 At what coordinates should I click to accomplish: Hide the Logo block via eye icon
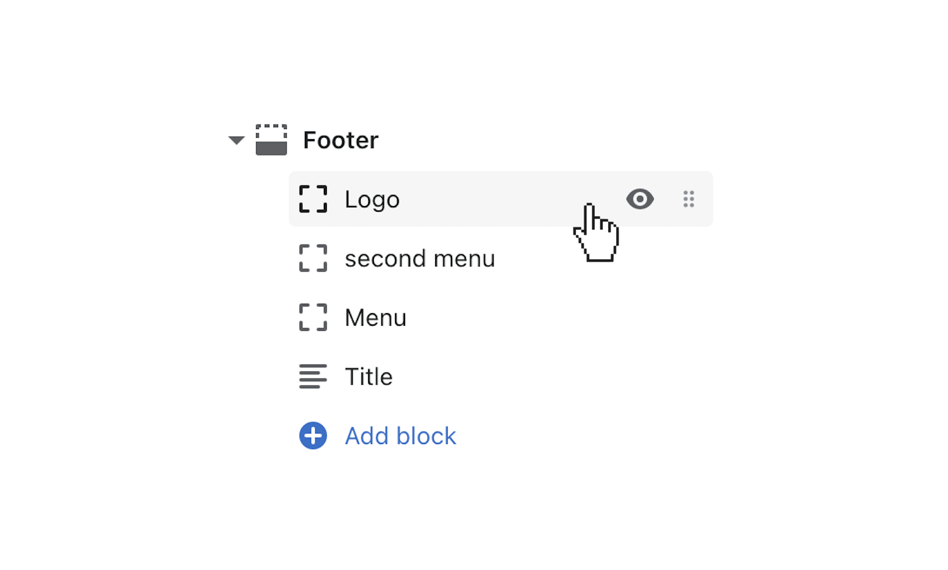tap(640, 199)
